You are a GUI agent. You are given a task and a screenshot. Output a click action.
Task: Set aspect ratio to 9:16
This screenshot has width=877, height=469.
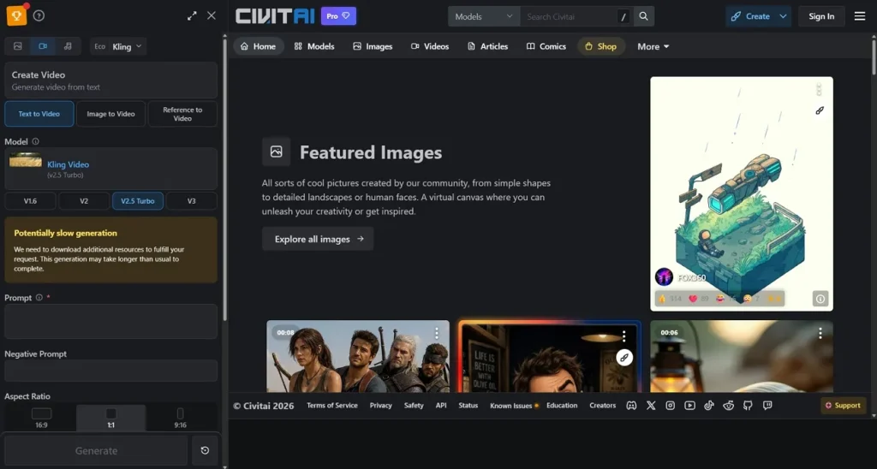point(180,418)
